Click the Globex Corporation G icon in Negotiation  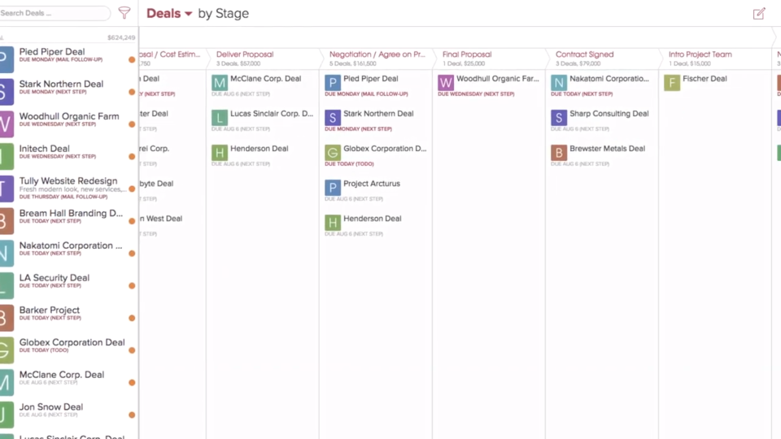coord(333,153)
